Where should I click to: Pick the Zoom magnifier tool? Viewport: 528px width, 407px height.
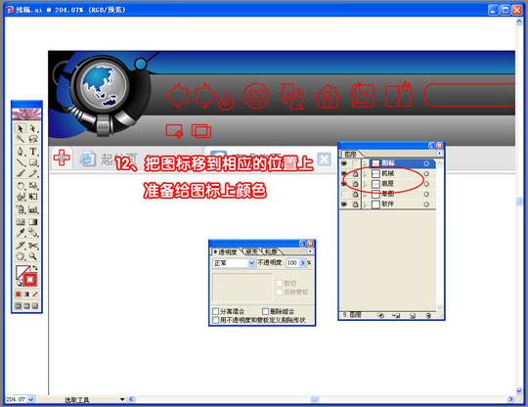(33, 256)
